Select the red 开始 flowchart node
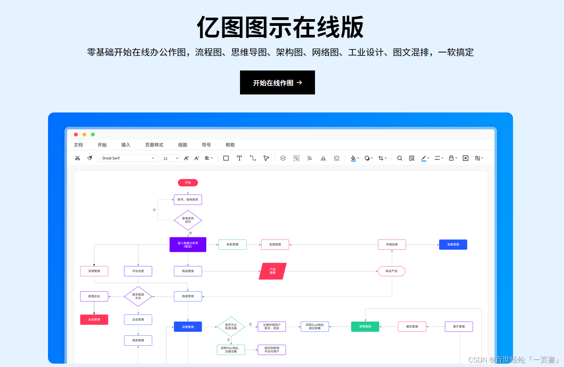564x367 pixels. click(188, 183)
